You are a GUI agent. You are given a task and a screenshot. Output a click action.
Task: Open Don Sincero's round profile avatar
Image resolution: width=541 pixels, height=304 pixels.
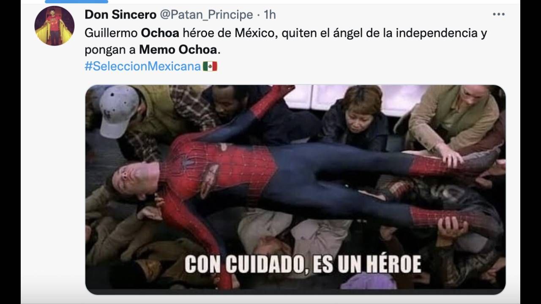coord(54,26)
